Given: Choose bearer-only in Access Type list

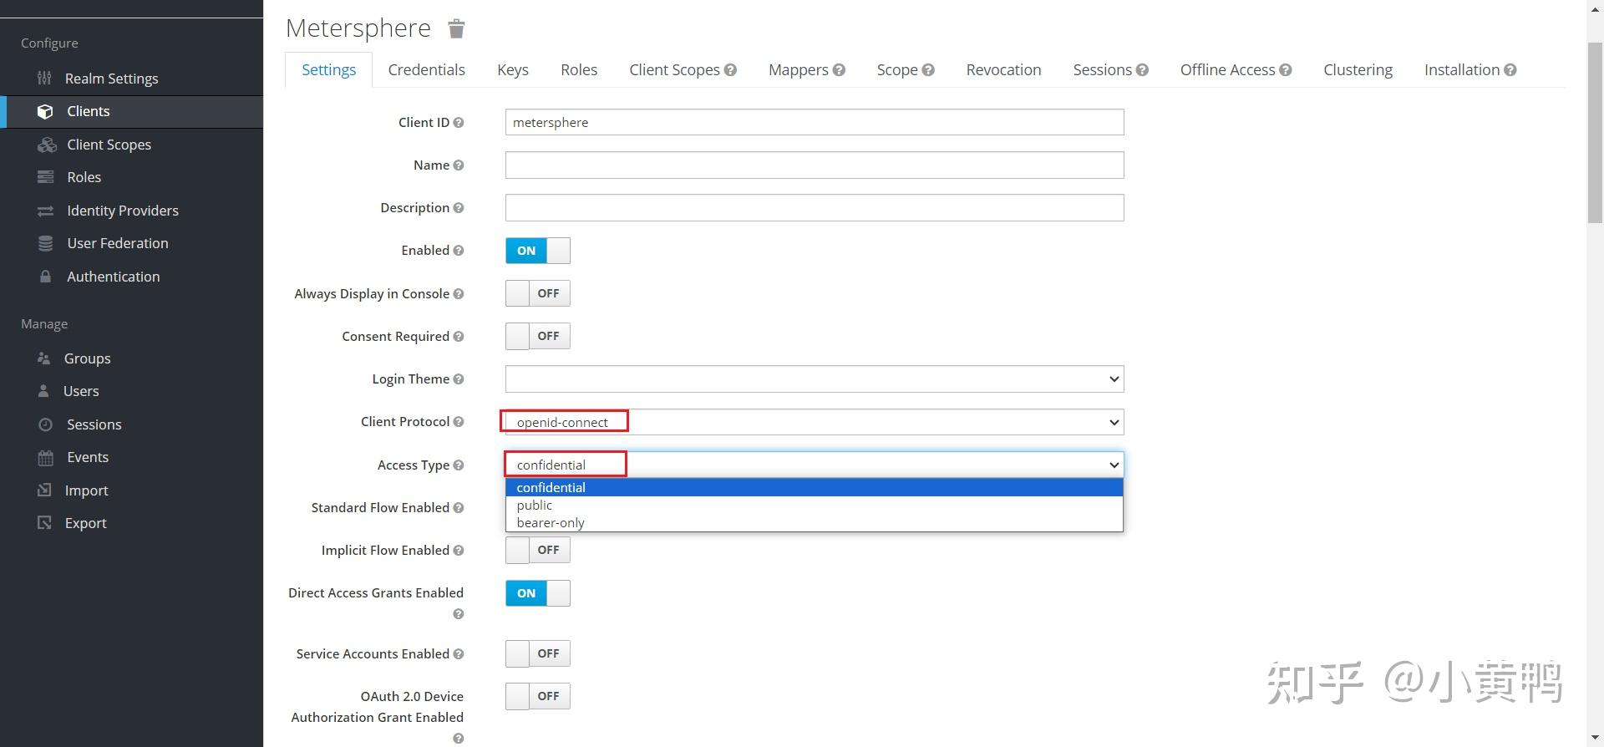Looking at the screenshot, I should click(x=815, y=522).
